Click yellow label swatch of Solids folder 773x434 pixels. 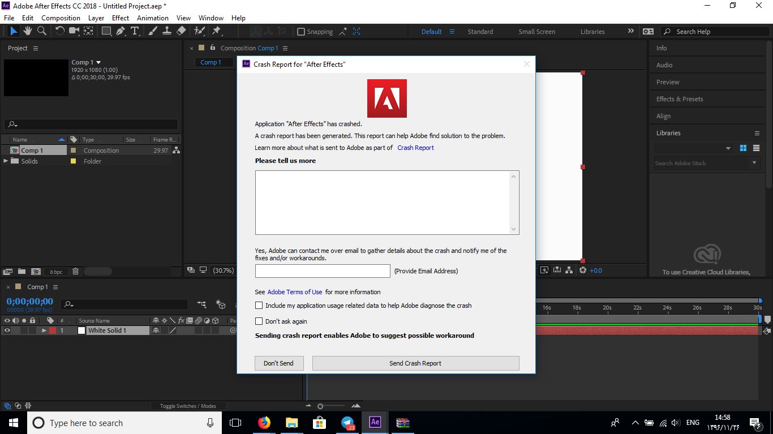[x=73, y=161]
